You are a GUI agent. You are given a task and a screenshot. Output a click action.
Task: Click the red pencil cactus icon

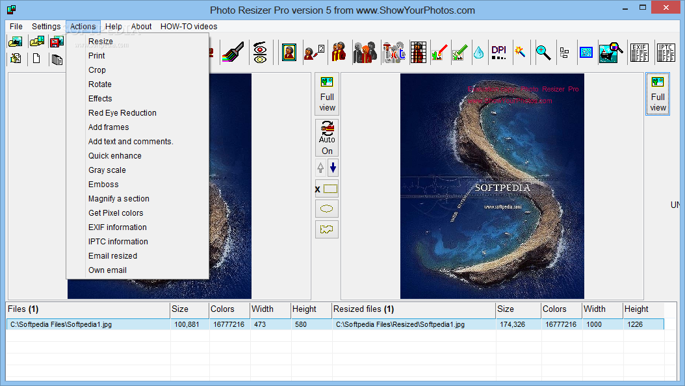click(x=439, y=53)
